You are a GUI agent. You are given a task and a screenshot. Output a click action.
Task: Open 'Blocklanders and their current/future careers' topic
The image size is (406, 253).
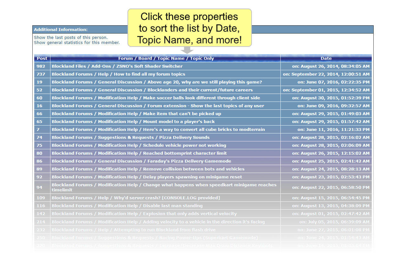[x=200, y=90]
